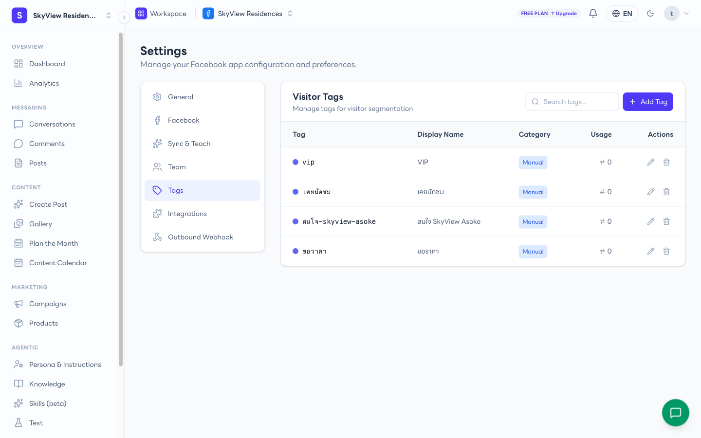The height and width of the screenshot is (438, 701).
Task: Switch language with the EN selector
Action: (x=622, y=14)
